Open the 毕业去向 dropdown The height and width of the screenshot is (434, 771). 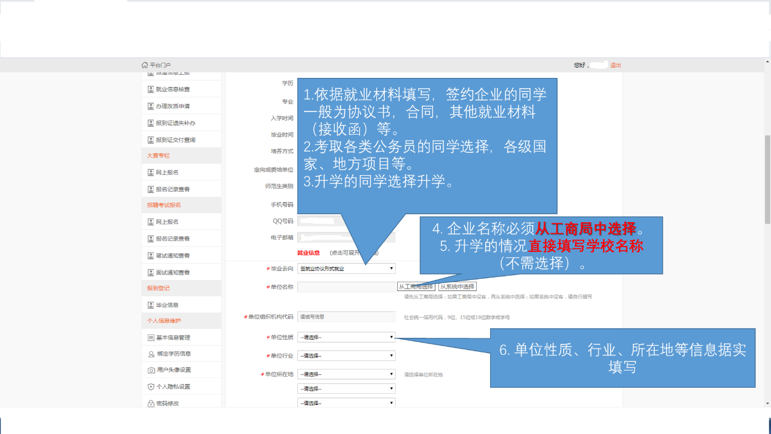pos(346,268)
